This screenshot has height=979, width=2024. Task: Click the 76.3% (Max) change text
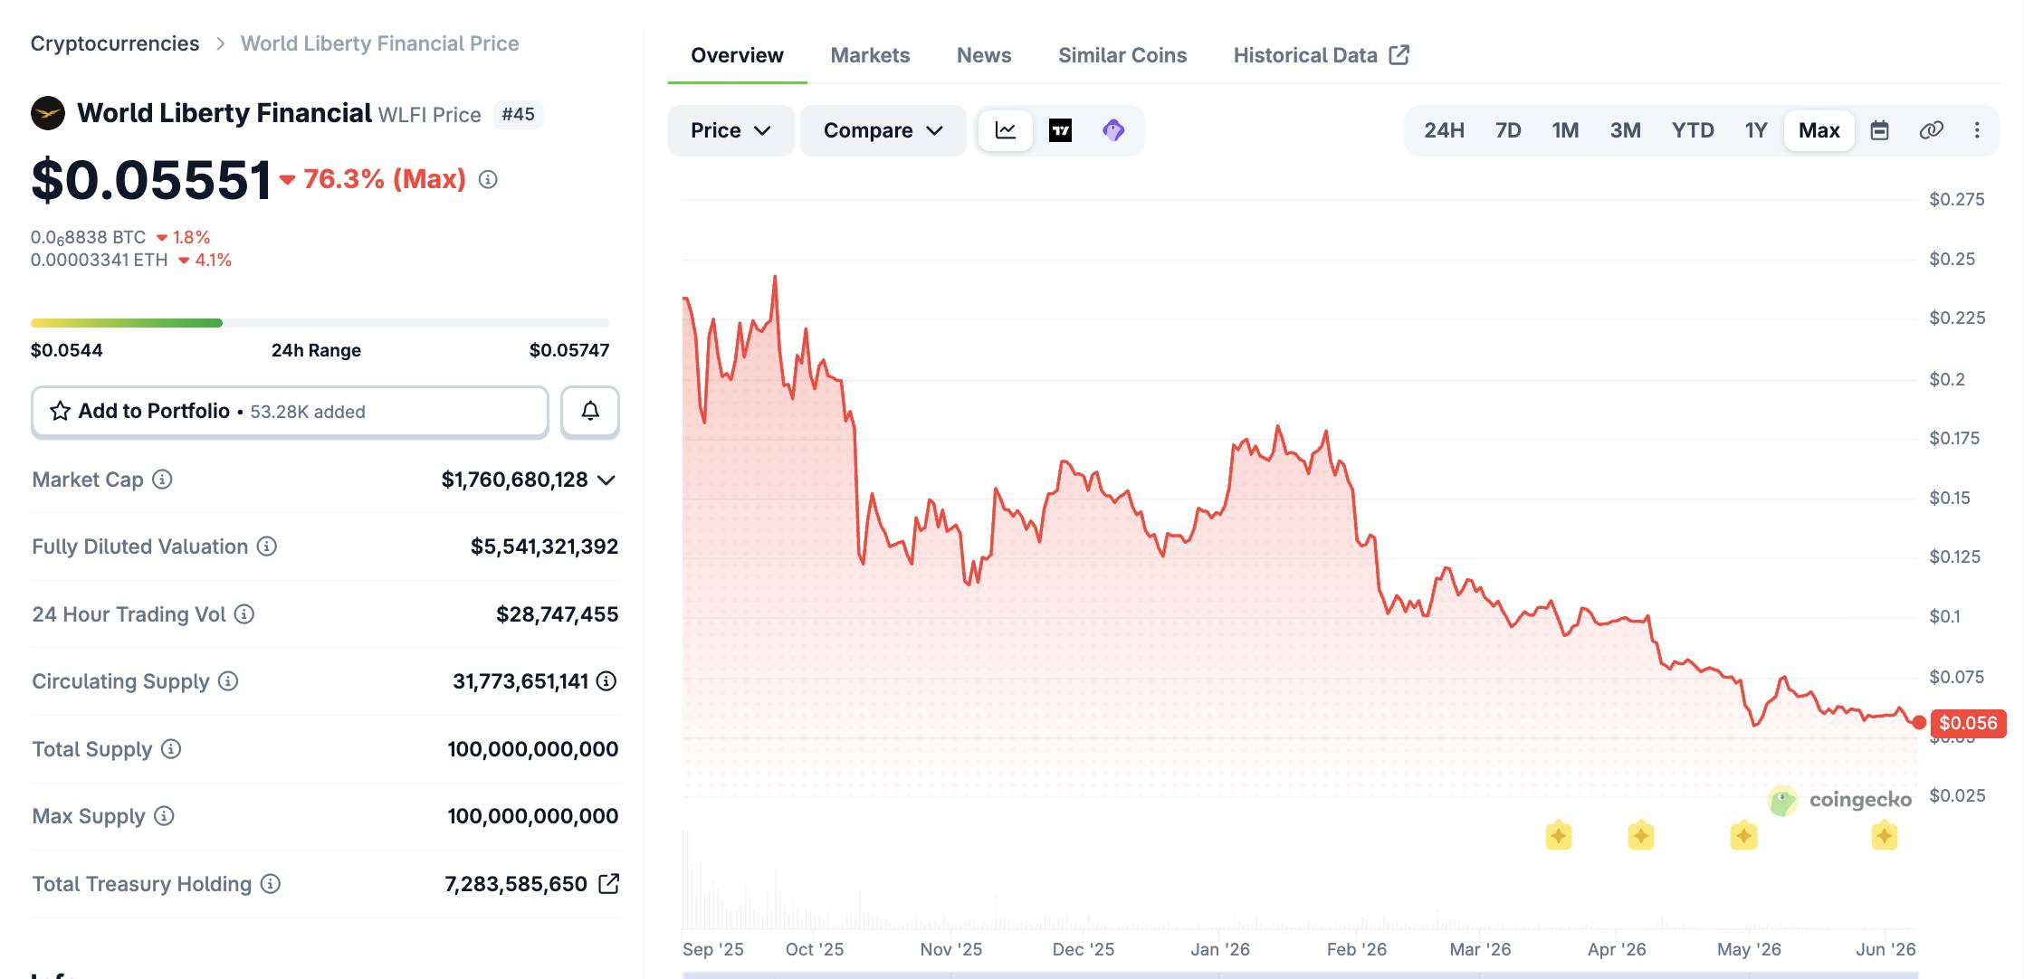385,179
